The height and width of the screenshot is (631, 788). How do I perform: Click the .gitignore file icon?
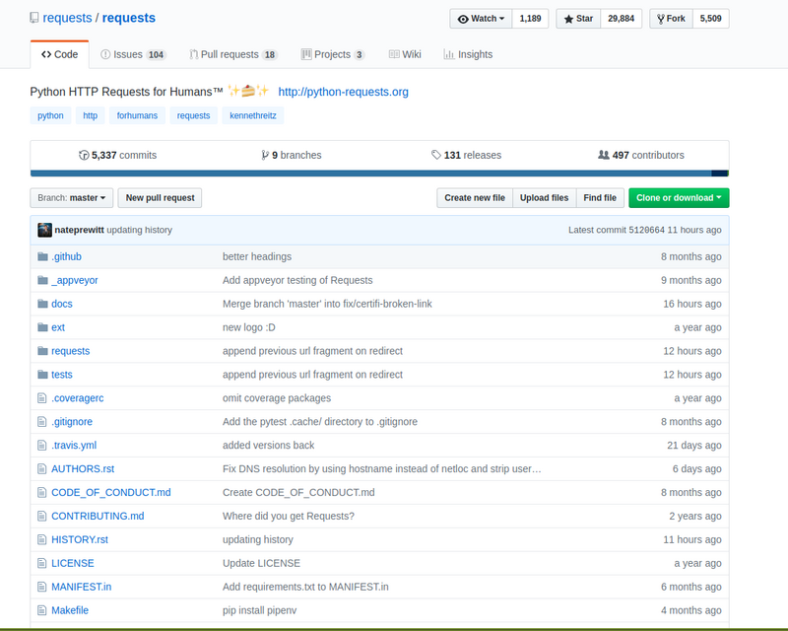(x=42, y=422)
